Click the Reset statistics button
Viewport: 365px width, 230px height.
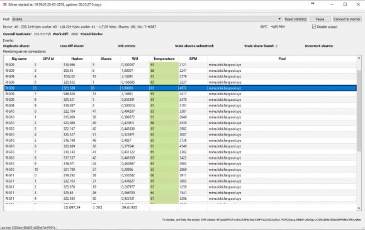pyautogui.click(x=295, y=19)
